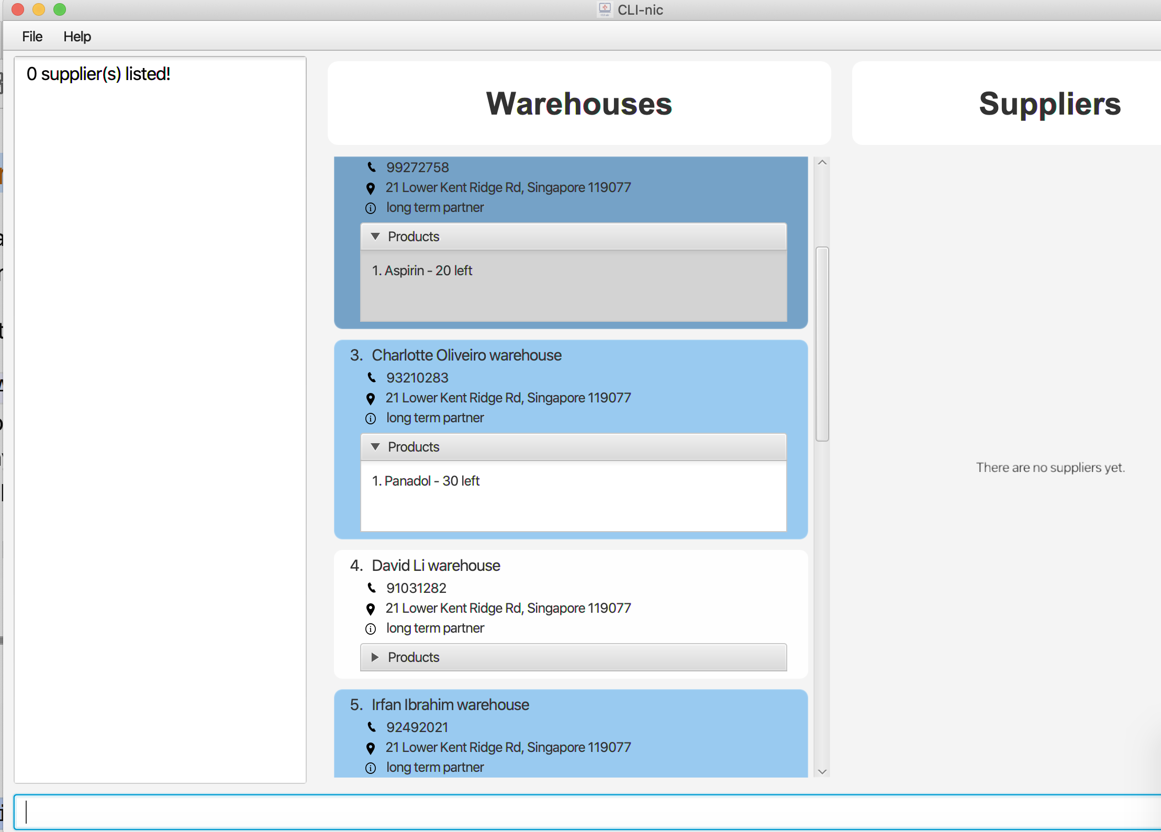Image resolution: width=1161 pixels, height=832 pixels.
Task: Click scroll up arrow of warehouse list
Action: (x=822, y=163)
